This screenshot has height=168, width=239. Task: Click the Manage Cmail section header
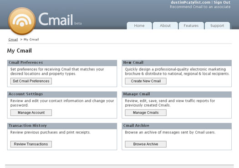[x=177, y=94]
